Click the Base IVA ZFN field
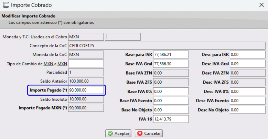 171,73
